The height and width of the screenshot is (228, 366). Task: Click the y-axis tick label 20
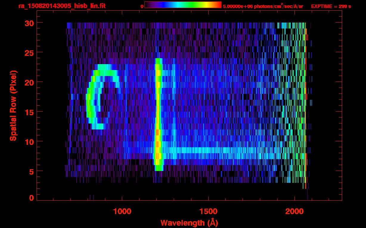pos(29,82)
